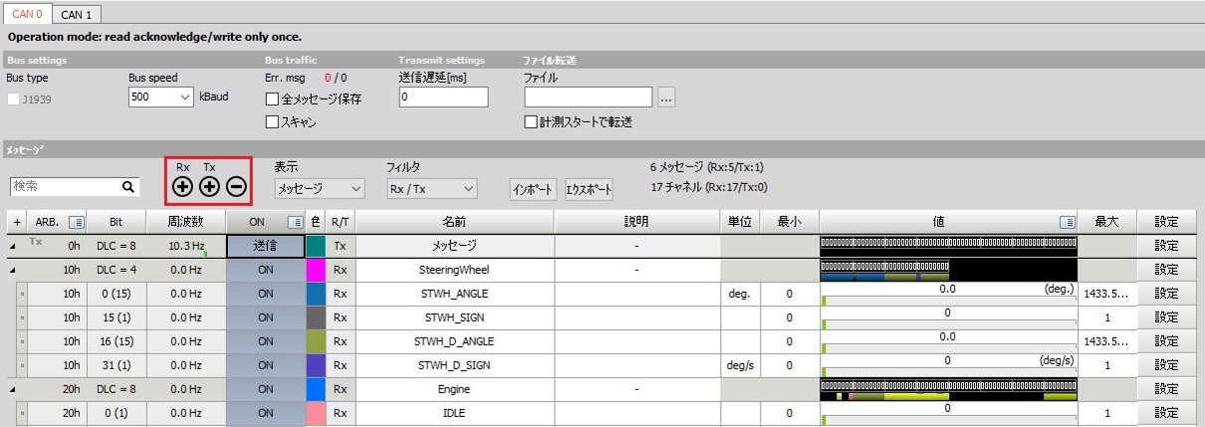Toggle ON state for SteeringWheel message
Screen dimensions: 1205x427
tap(265, 270)
